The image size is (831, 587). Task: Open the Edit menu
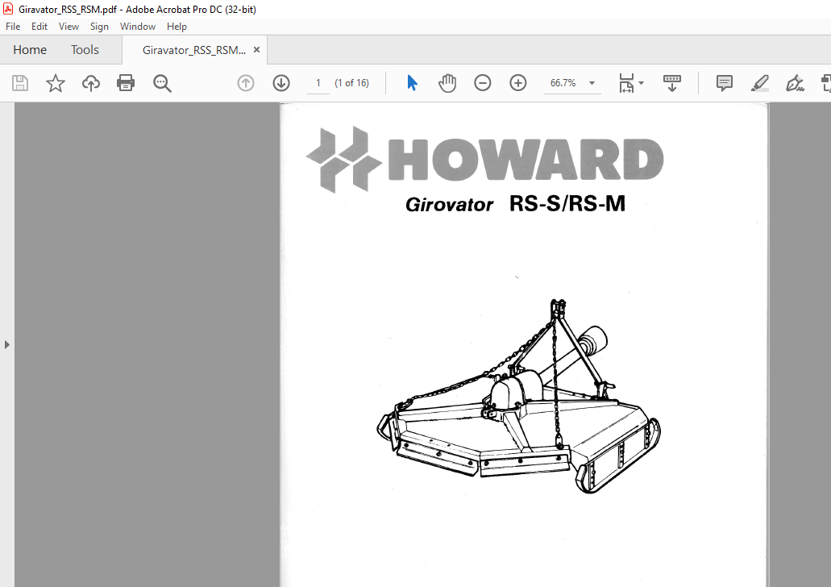(39, 27)
